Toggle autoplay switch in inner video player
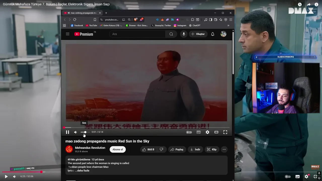Image resolution: width=322 pixels, height=181 pixels. point(189,132)
